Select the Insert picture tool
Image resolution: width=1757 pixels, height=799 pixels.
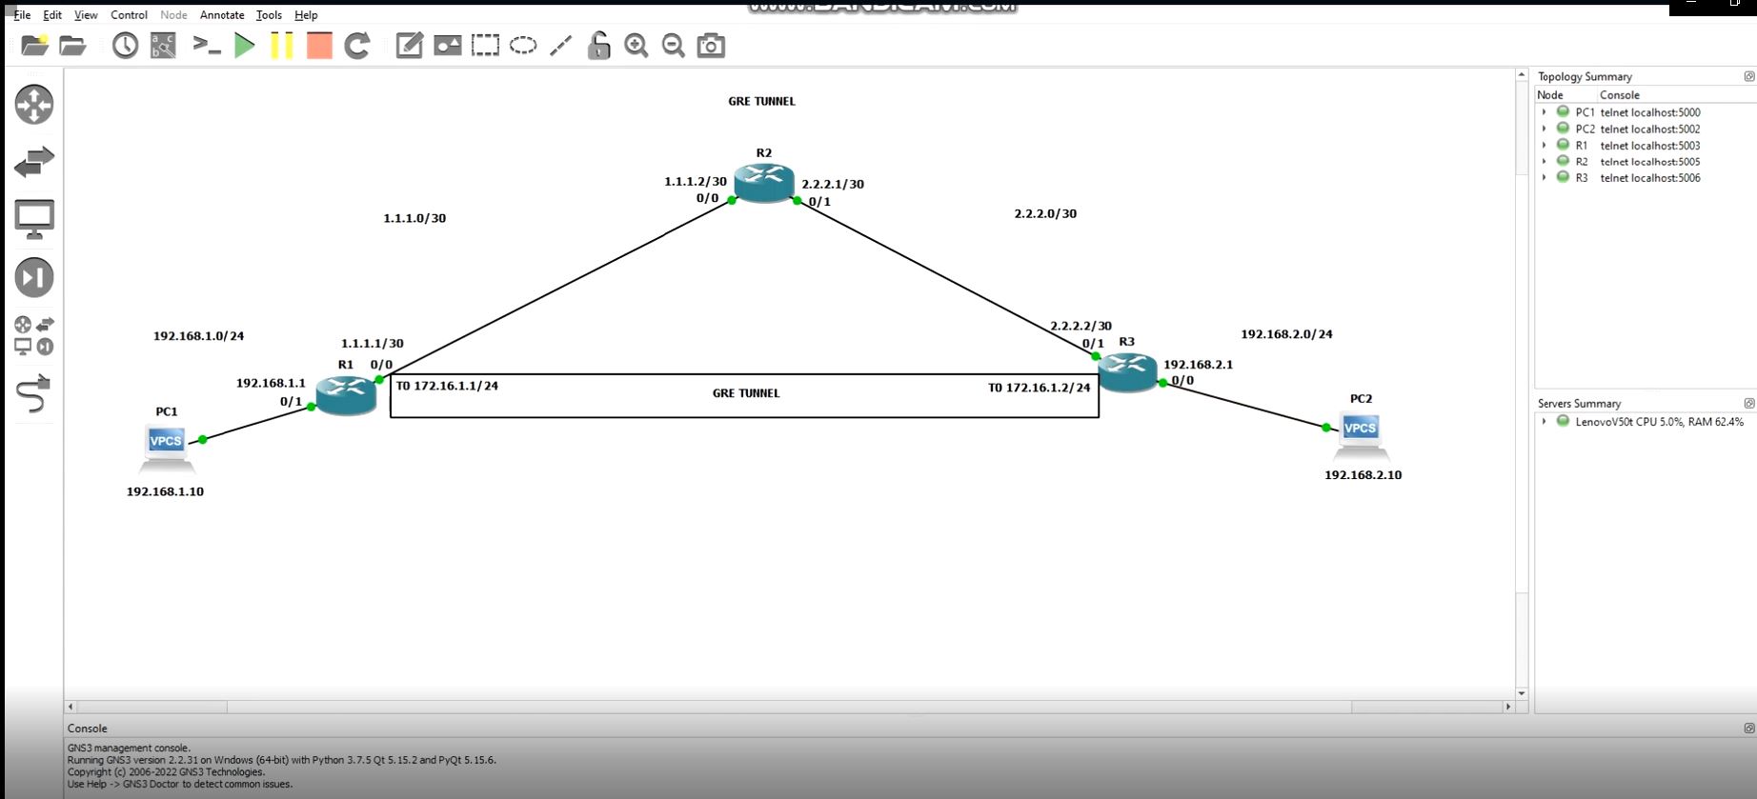pos(447,45)
